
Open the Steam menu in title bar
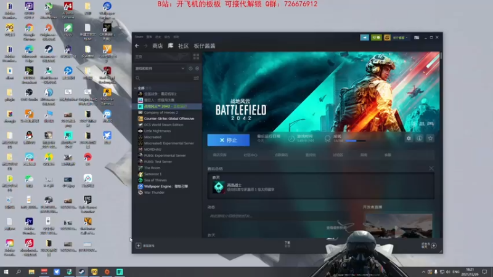point(139,37)
